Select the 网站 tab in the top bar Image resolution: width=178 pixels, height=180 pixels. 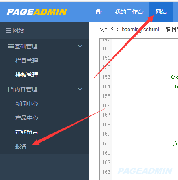[161, 12]
